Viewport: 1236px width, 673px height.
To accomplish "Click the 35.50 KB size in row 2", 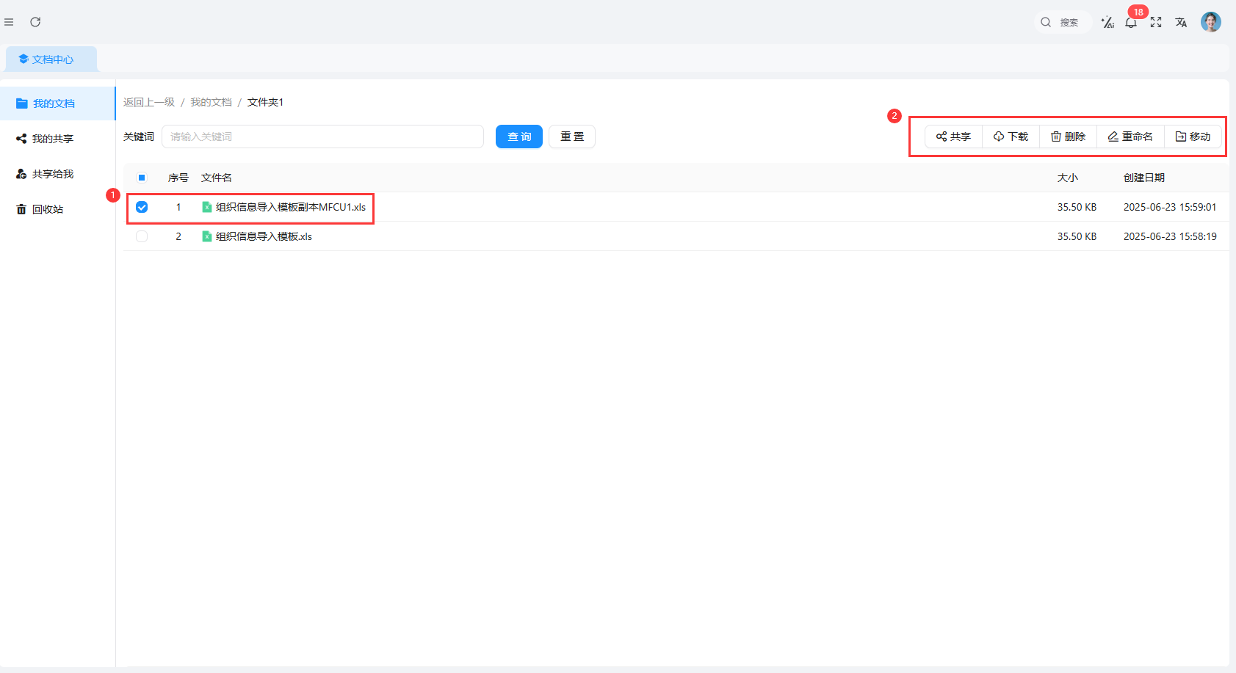I will [1077, 236].
